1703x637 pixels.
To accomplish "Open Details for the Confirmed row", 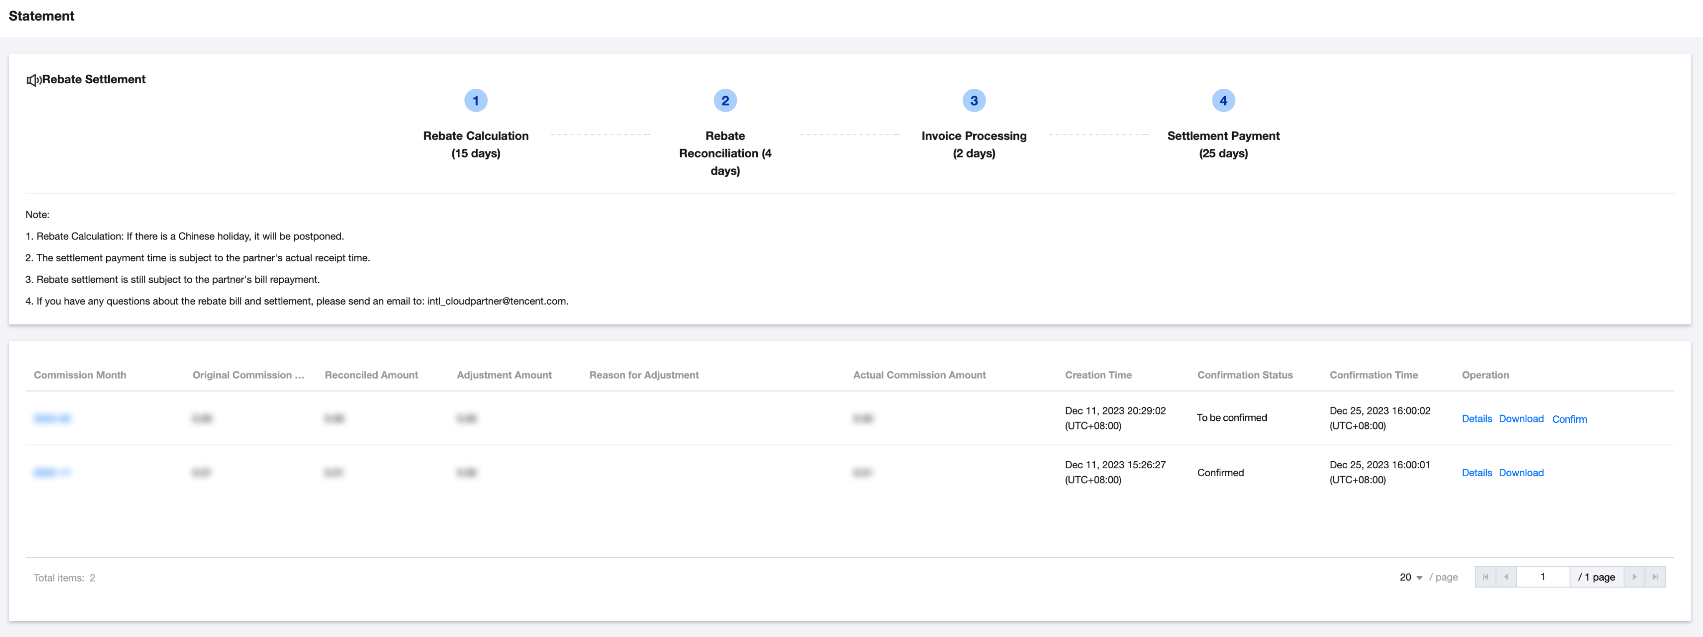I will 1476,472.
